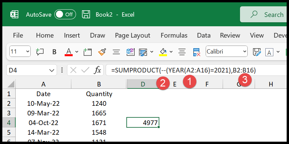Click the cell with quantity 1665

pos(99,113)
